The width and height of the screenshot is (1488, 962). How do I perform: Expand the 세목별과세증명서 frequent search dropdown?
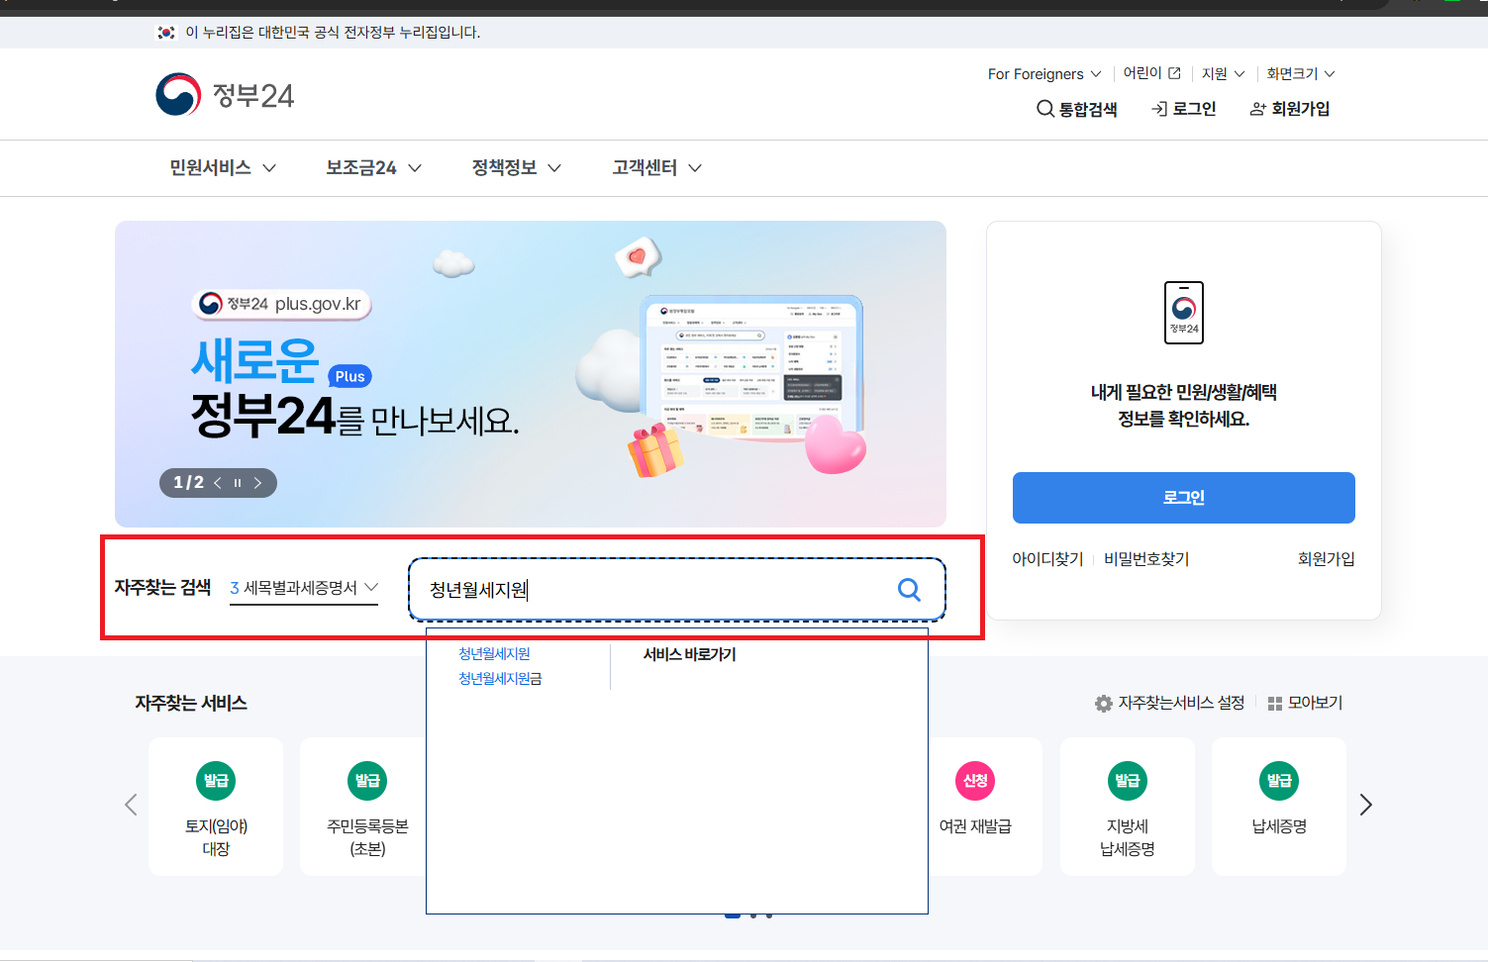(x=304, y=588)
